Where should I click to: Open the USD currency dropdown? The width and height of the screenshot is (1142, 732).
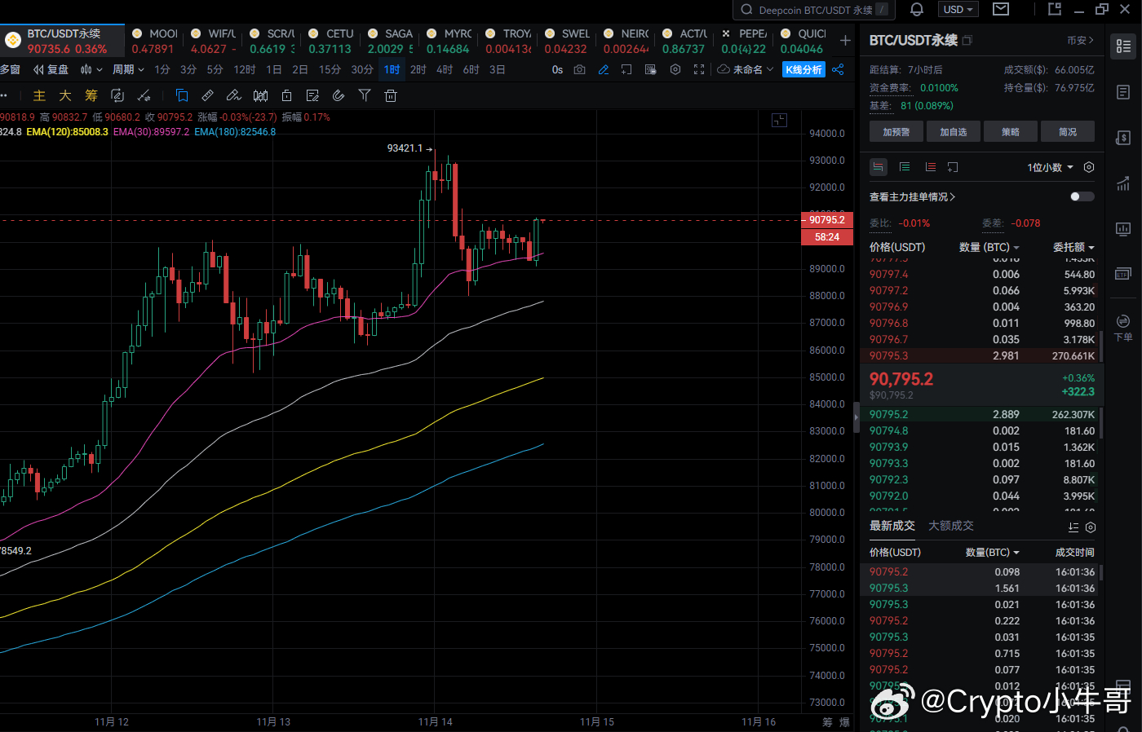[958, 10]
